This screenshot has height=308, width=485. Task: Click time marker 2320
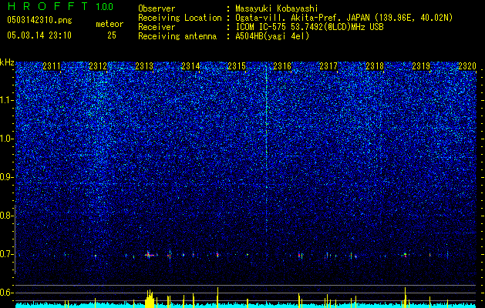(467, 66)
